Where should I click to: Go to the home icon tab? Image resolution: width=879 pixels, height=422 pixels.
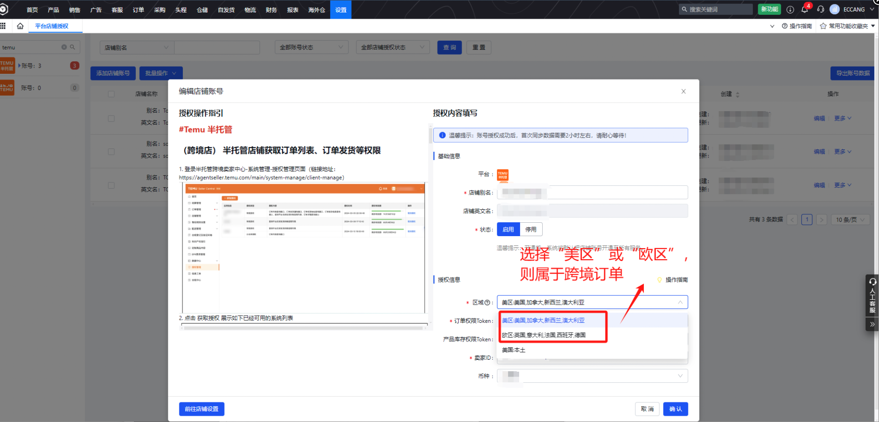(20, 26)
